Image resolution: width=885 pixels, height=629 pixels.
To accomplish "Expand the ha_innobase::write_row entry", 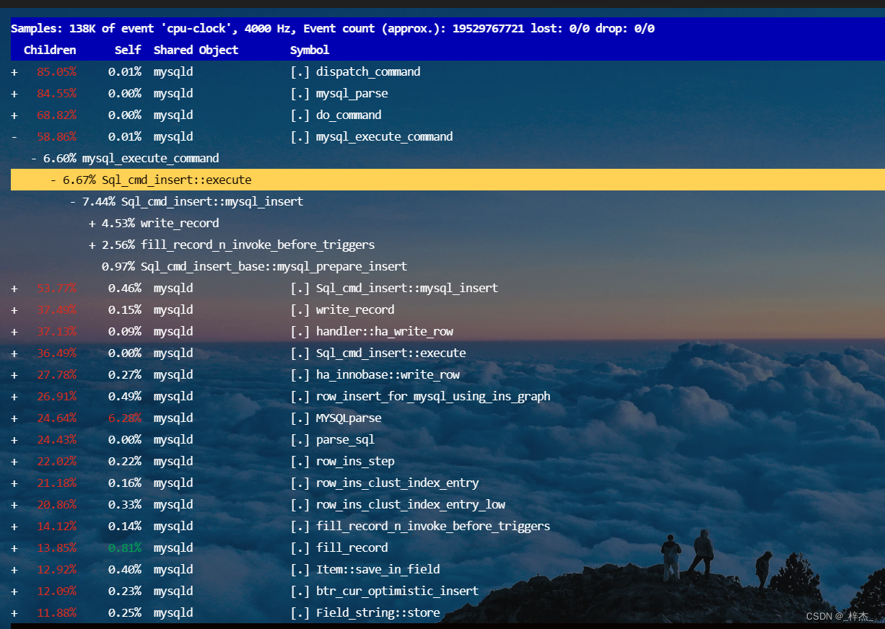I will [14, 374].
